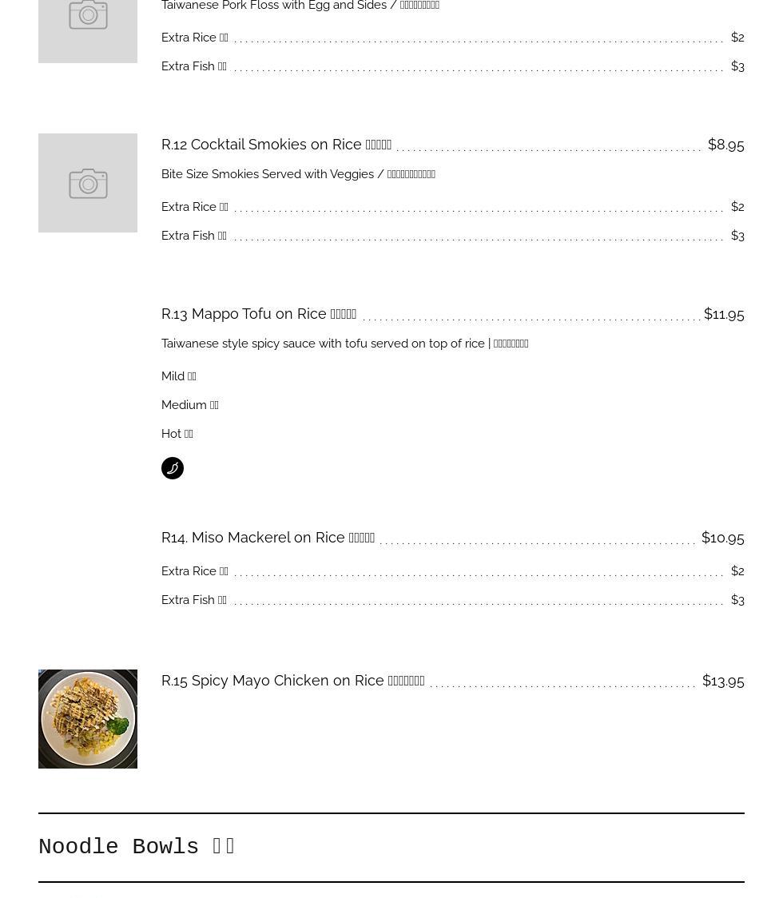Click Extra Rice under Cocktail Smokies

click(x=194, y=207)
